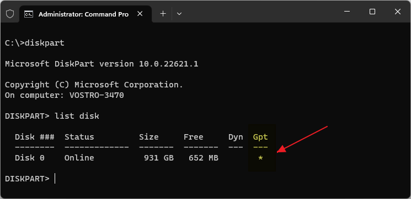Screen dimensions: 411x199
Task: Click the 931 GB size value
Action: 158,158
